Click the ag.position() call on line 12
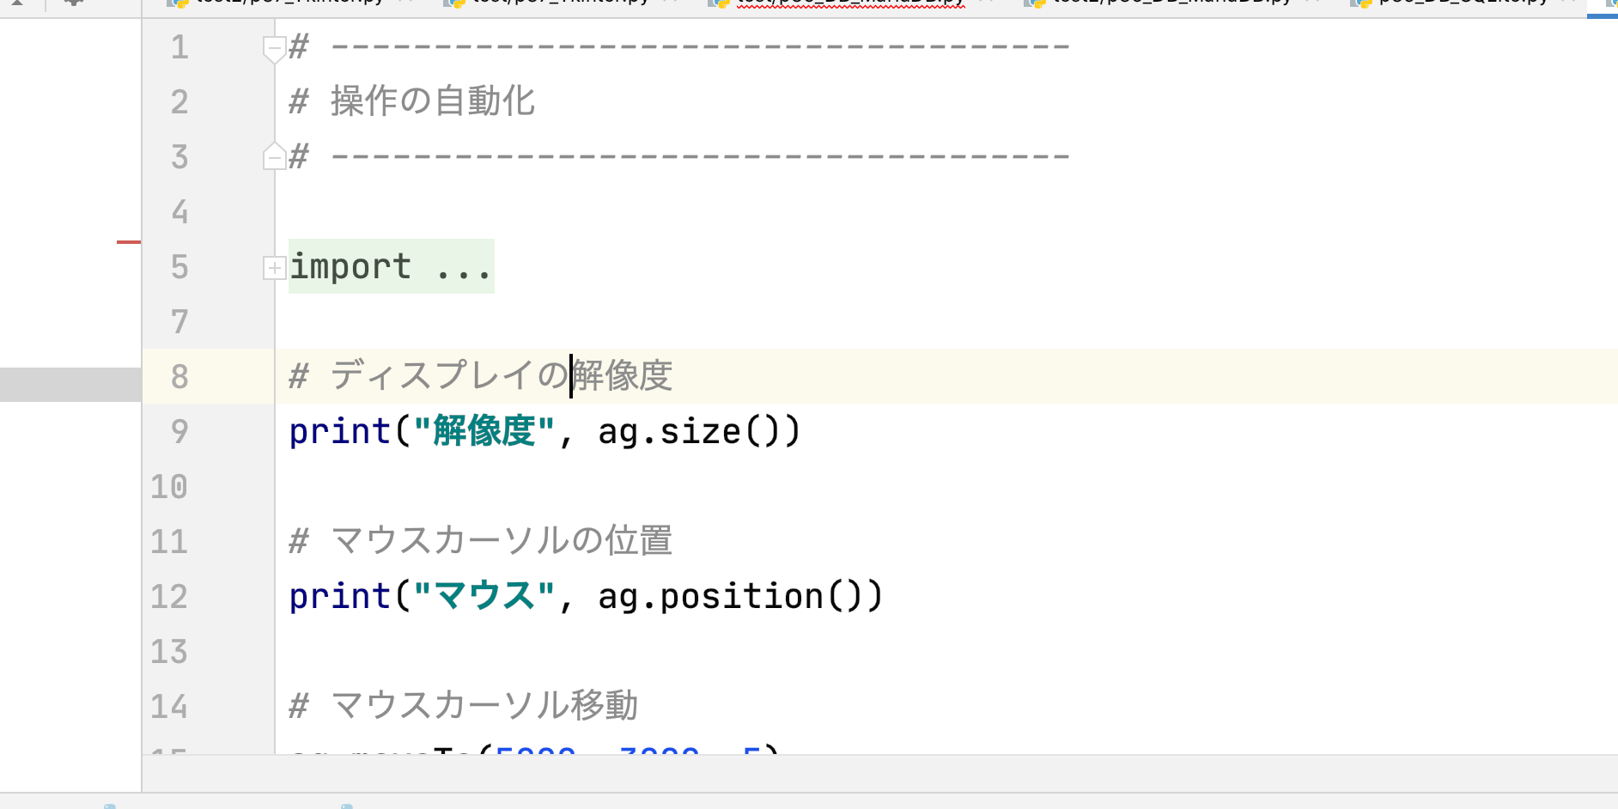The width and height of the screenshot is (1618, 809). coord(739,597)
